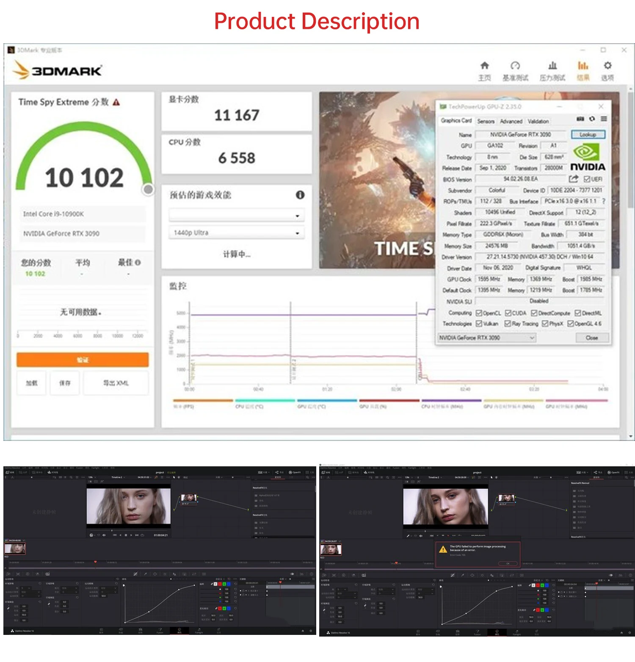Toggle the UEFI checkbox in GPU-Z
Screen dimensions: 635x662
(587, 179)
